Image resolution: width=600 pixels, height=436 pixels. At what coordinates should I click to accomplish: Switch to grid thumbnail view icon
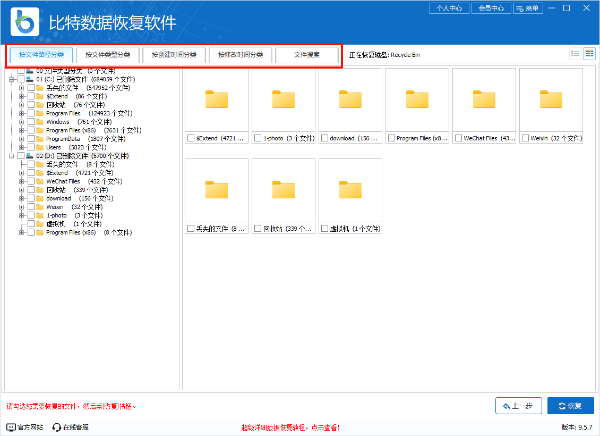tap(589, 54)
